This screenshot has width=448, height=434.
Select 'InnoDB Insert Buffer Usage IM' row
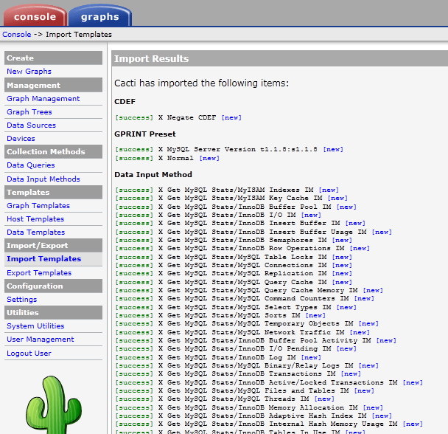point(253,232)
